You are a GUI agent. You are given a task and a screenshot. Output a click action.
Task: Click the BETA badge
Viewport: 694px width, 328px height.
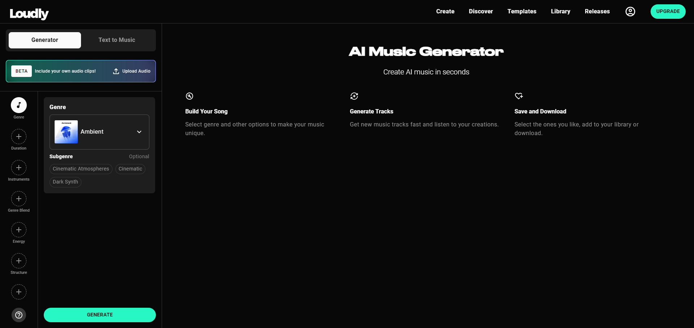(21, 71)
